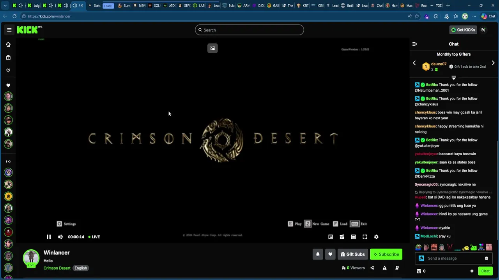Click username ModLochi in chat
This screenshot has height=280, width=499.
click(429, 236)
